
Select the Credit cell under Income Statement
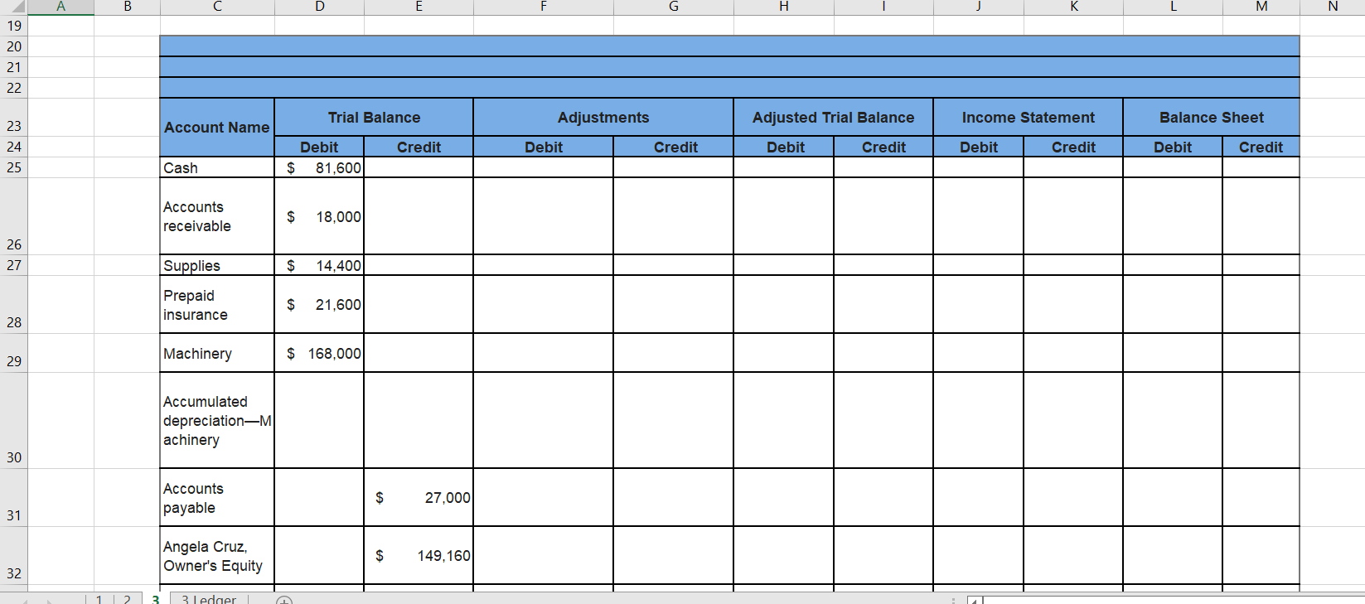(x=1073, y=147)
